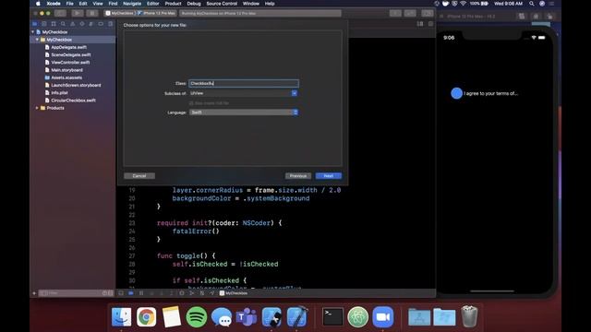591x332 pixels.
Task: Open Spotify from the Dock
Action: coord(197,316)
